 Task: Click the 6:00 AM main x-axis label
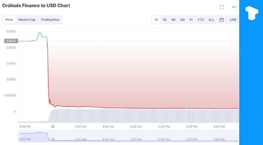(108, 127)
